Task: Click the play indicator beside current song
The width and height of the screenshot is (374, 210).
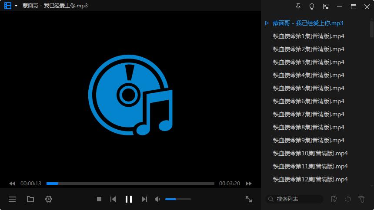Action: tap(267, 23)
